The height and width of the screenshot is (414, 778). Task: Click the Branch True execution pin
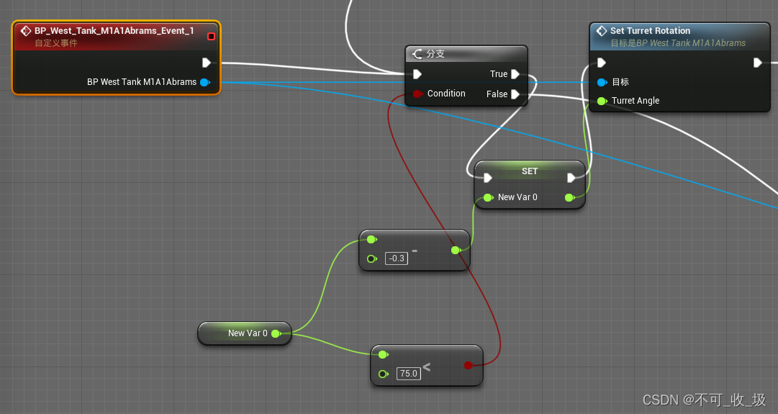point(515,74)
